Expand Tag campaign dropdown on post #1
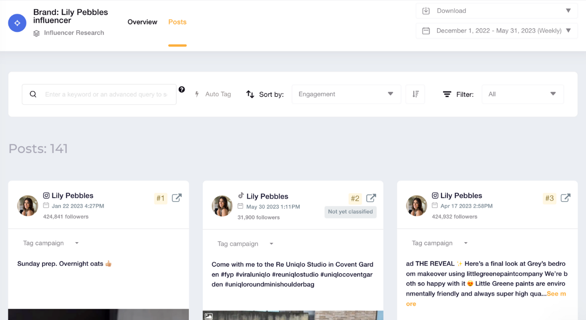 (x=51, y=243)
